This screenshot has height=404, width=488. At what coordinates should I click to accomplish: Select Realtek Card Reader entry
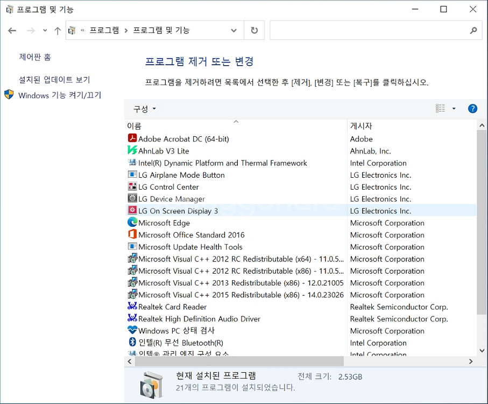[172, 307]
